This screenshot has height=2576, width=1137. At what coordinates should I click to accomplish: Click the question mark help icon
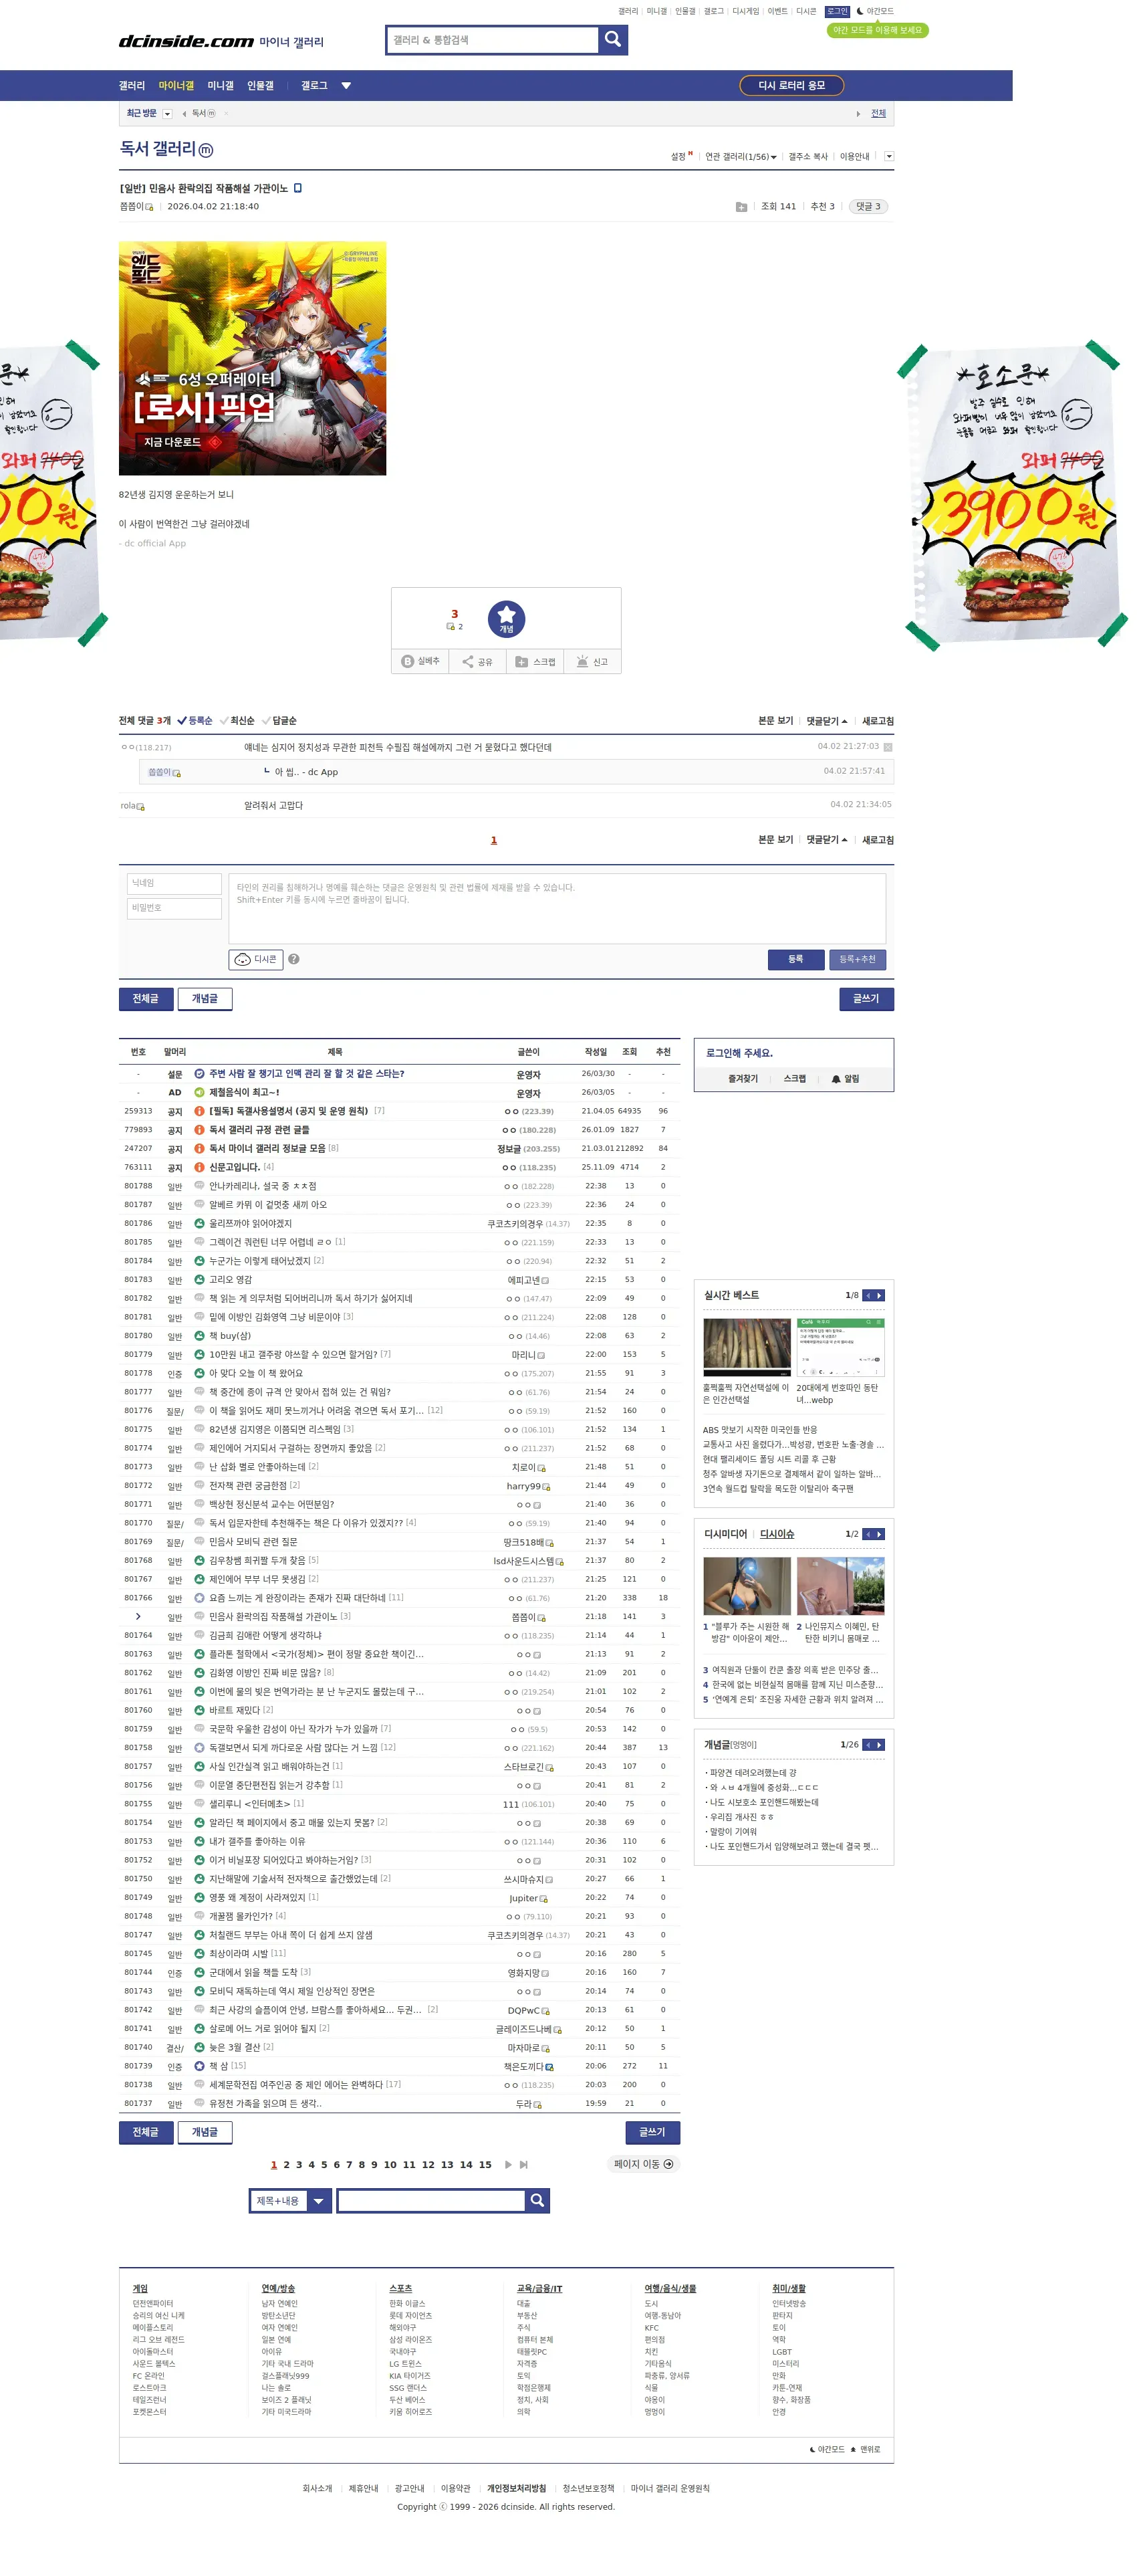293,959
